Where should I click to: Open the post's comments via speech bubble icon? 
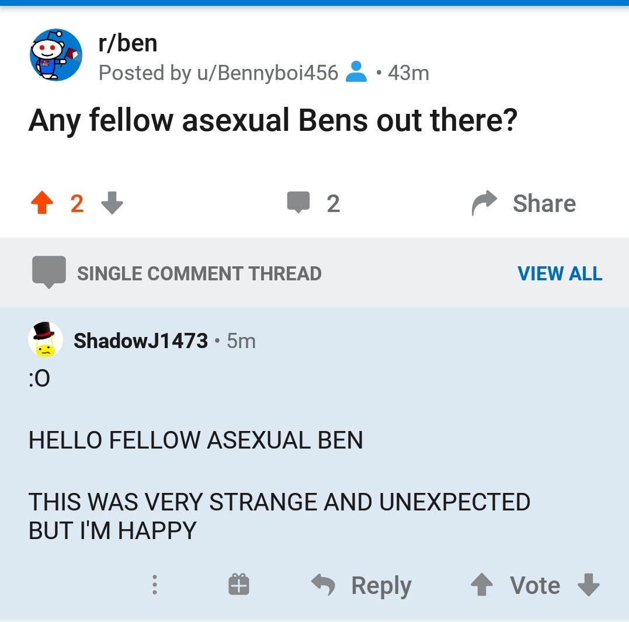point(299,202)
